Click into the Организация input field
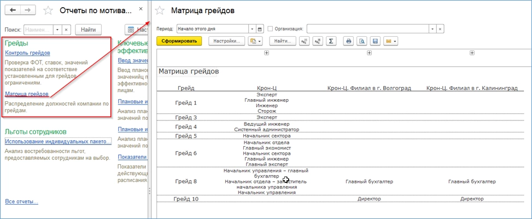Viewport: 532px width, 219px height. coord(368,29)
